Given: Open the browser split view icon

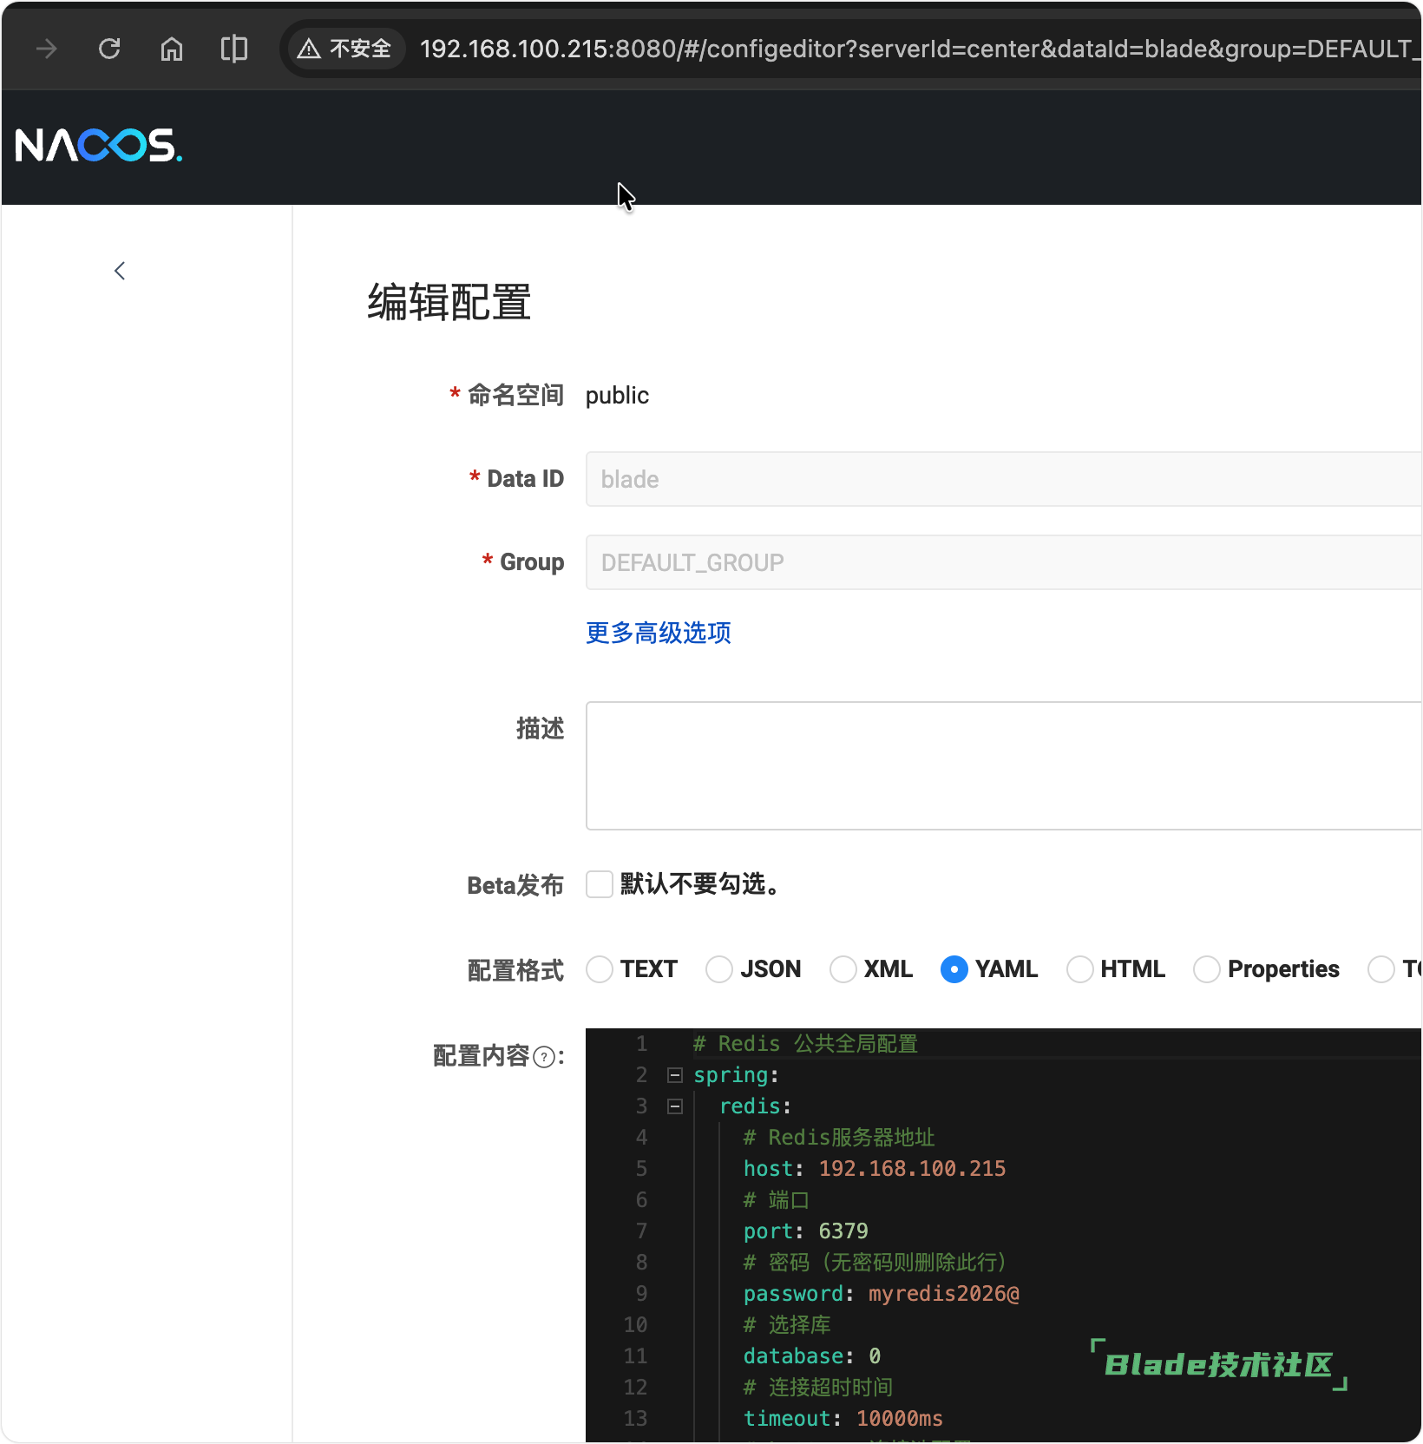Looking at the screenshot, I should [x=234, y=49].
